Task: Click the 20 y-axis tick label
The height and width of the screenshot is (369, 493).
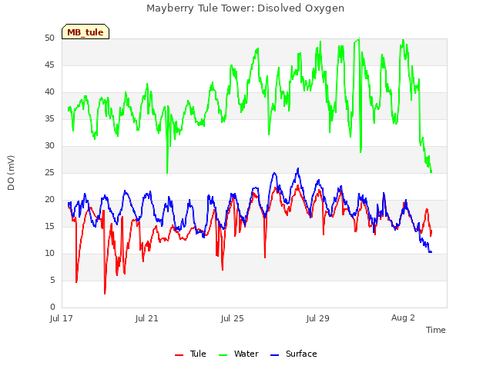Action: (x=49, y=200)
